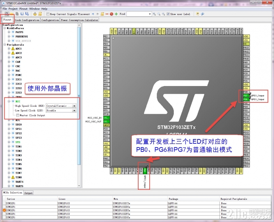Click the Save Project As icon
This screenshot has width=274, height=222.
click(27, 14)
